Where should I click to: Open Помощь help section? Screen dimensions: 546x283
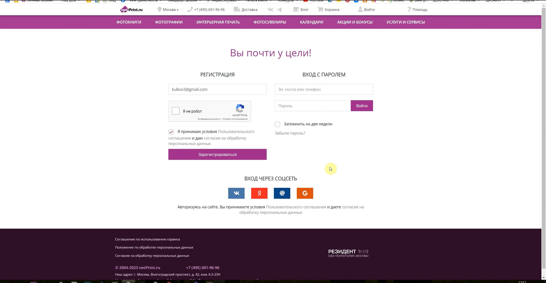point(417,9)
